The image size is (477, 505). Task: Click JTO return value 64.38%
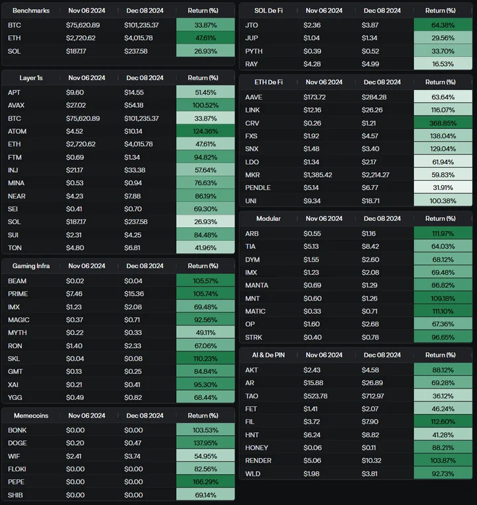click(443, 25)
